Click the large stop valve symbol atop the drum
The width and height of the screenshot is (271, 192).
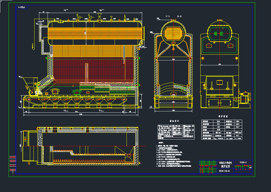click(99, 17)
